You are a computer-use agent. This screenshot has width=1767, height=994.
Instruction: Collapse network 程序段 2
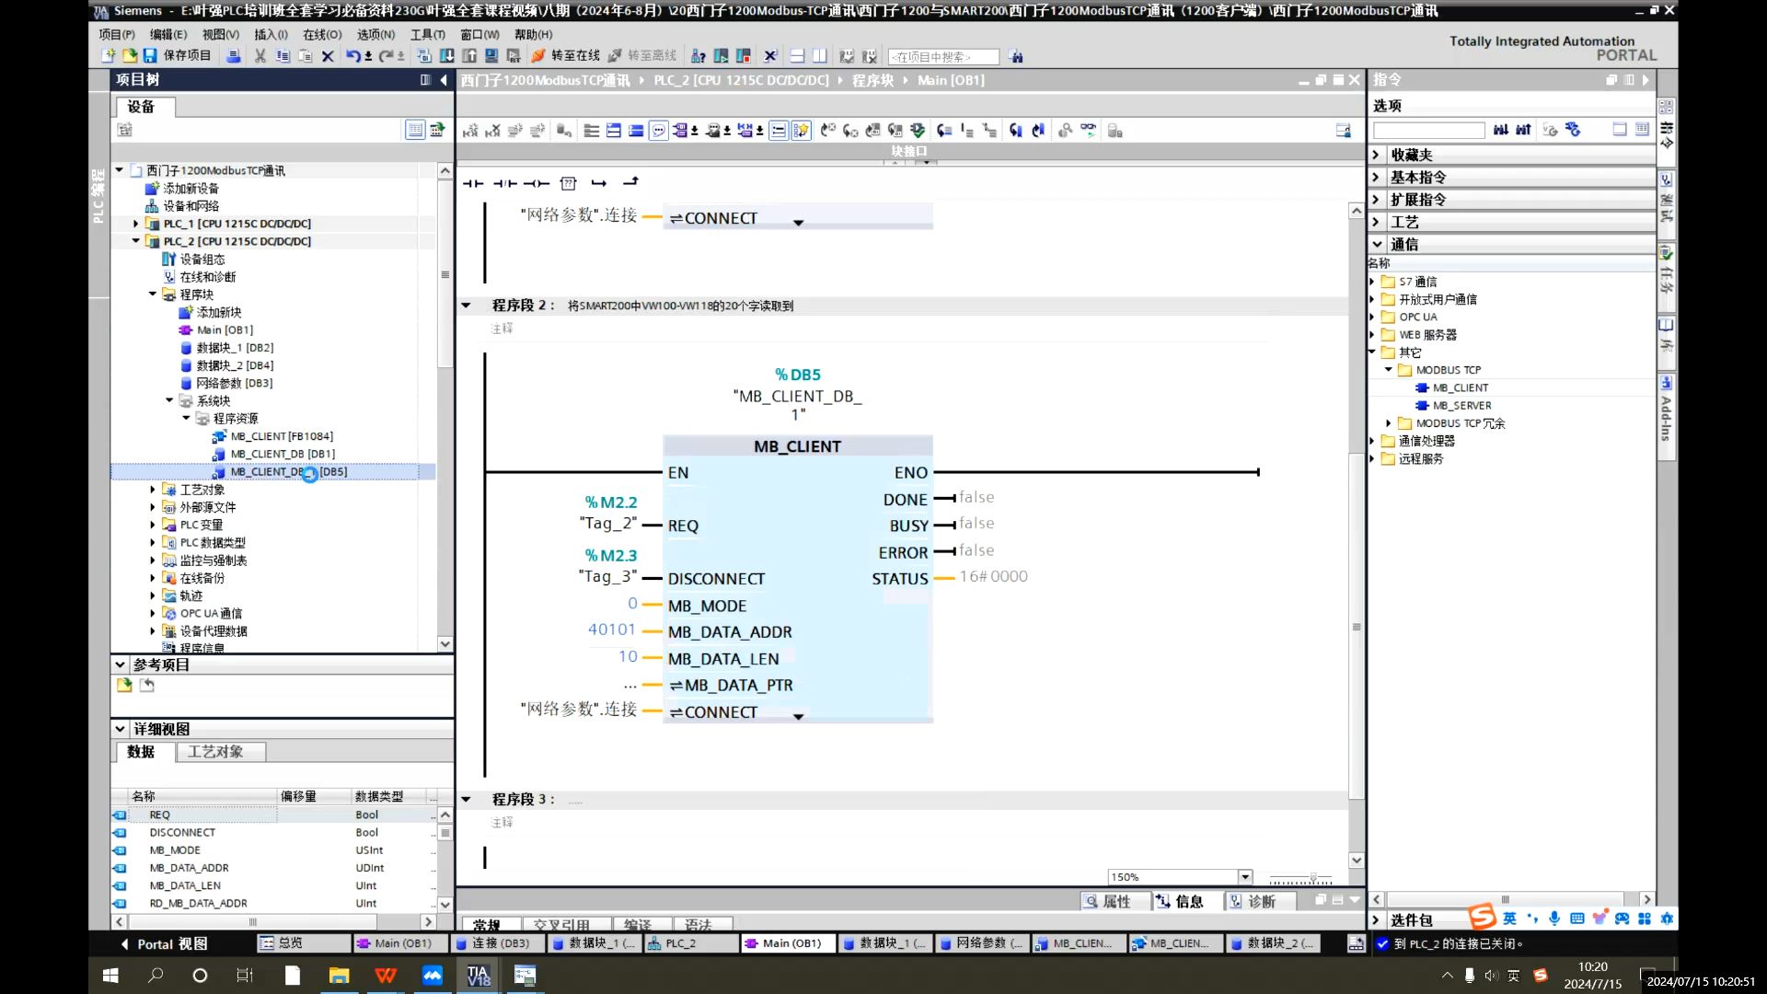click(x=466, y=306)
